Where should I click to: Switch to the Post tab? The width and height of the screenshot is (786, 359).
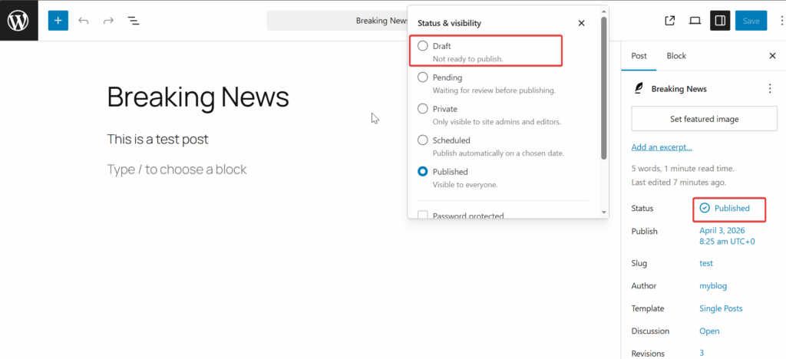(639, 56)
